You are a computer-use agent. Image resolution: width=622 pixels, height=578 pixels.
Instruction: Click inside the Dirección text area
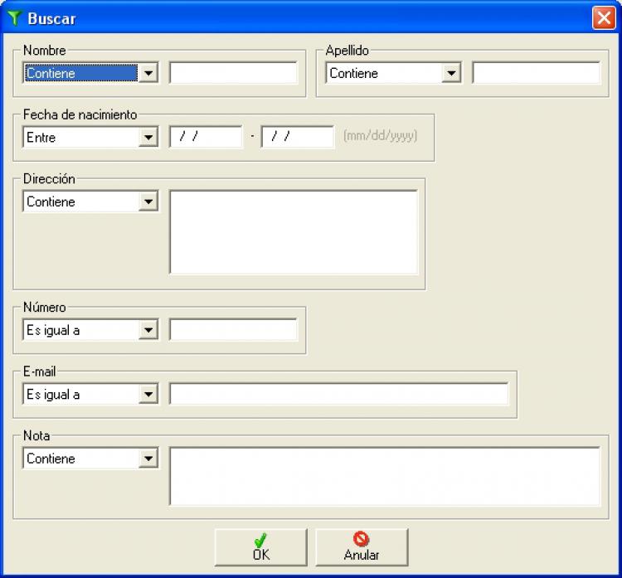[294, 232]
